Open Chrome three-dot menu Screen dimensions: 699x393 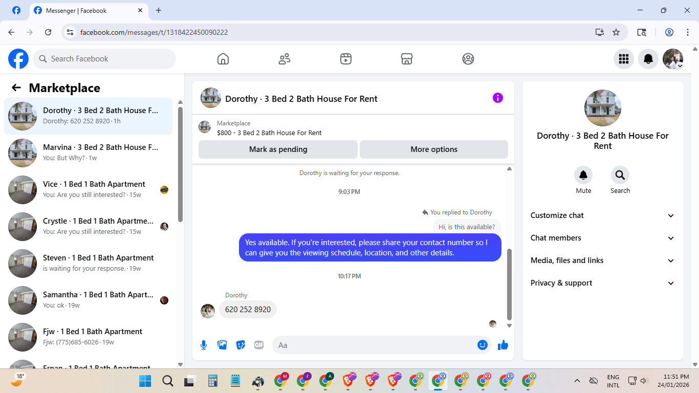(687, 32)
